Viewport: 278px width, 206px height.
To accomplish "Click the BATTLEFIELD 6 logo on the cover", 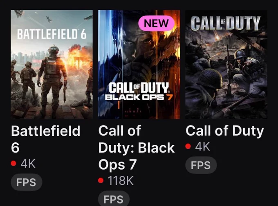I will coord(52,34).
